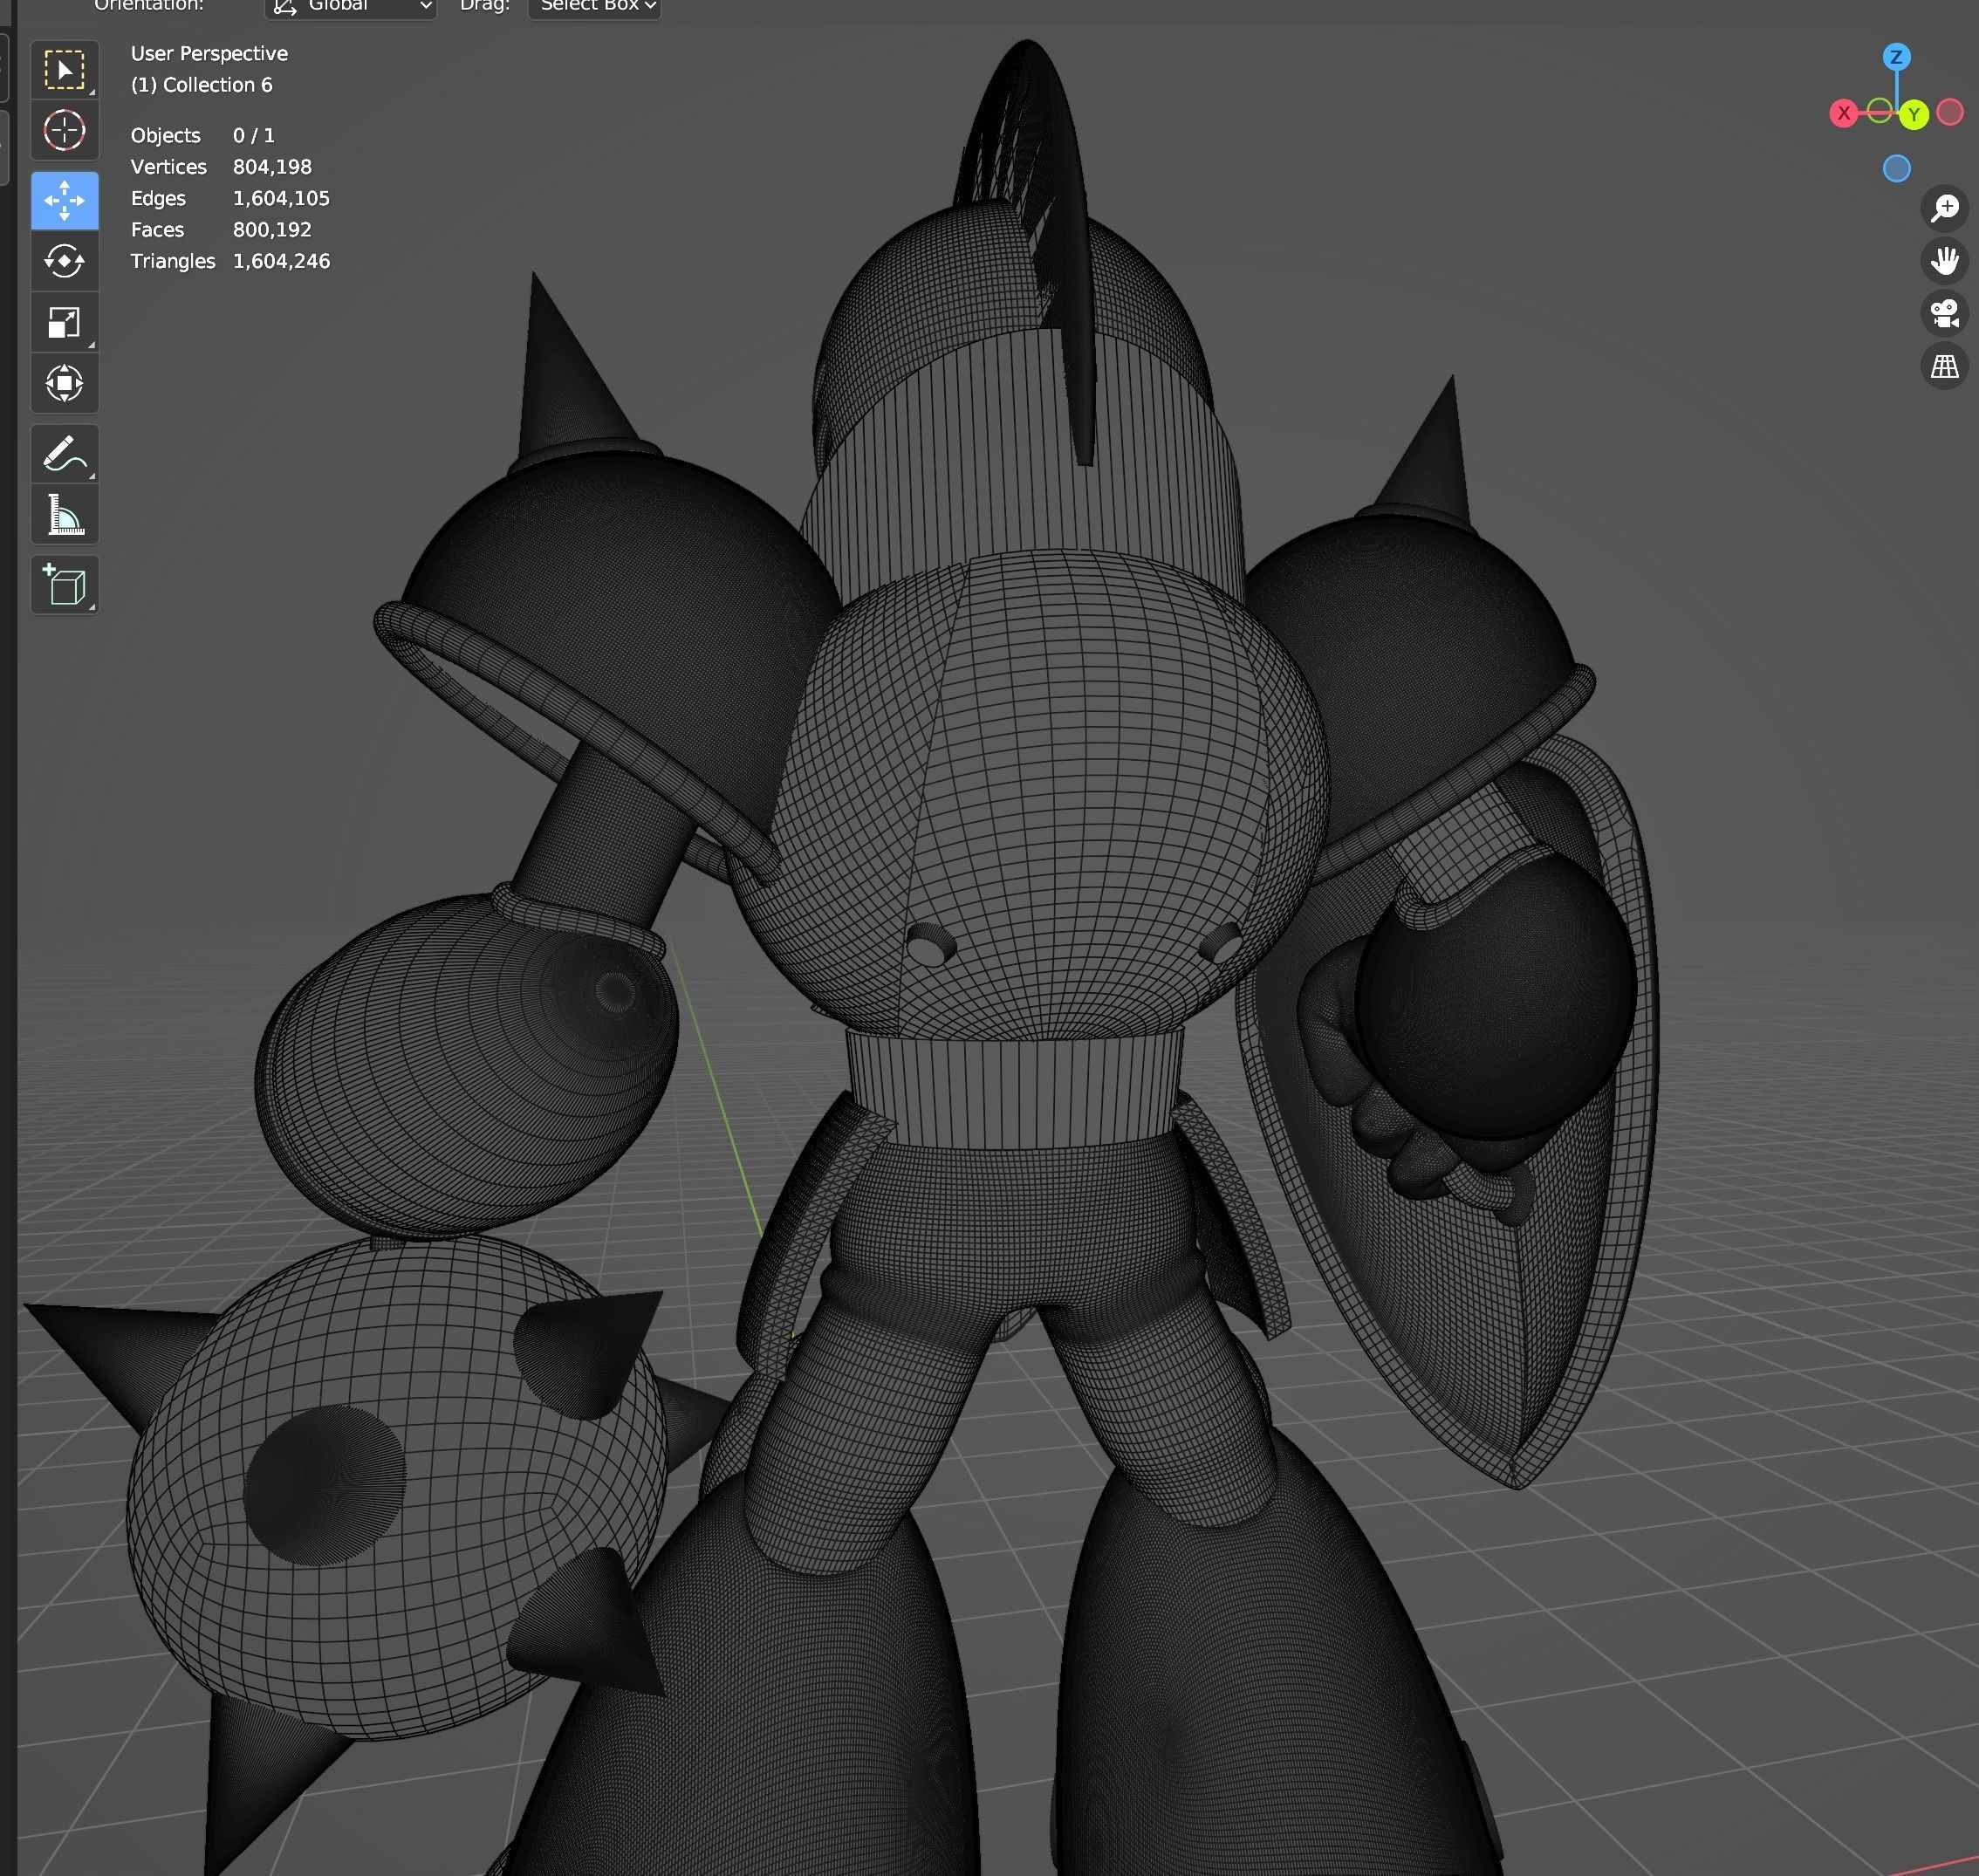Image resolution: width=1979 pixels, height=1876 pixels.
Task: Activate the 3D Cursor tool
Action: coord(65,130)
